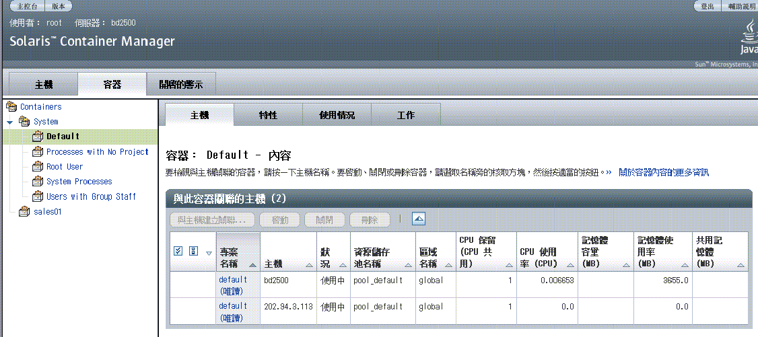758x337 pixels.
Task: Select System Processes in the tree
Action: (79, 182)
